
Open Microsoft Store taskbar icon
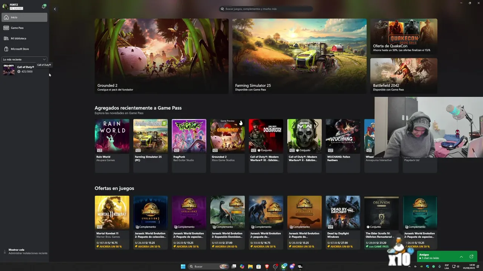(258, 266)
